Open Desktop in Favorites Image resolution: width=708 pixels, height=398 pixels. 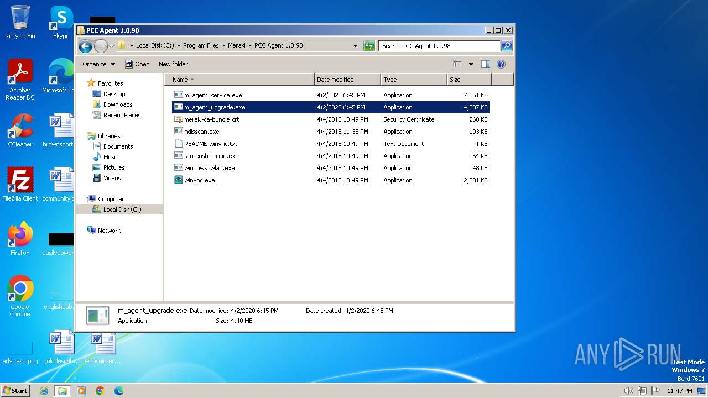(x=114, y=94)
